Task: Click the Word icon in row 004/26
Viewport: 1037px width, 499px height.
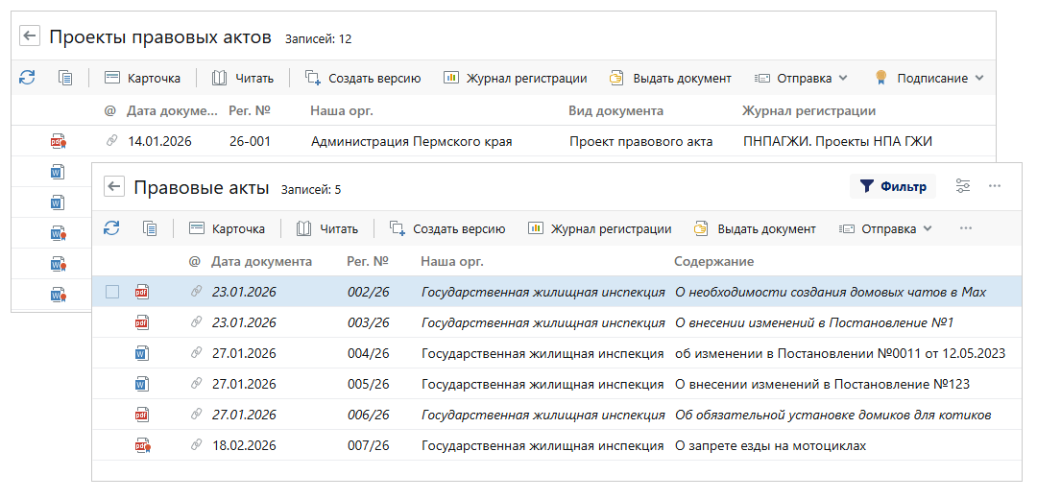Action: 142,353
